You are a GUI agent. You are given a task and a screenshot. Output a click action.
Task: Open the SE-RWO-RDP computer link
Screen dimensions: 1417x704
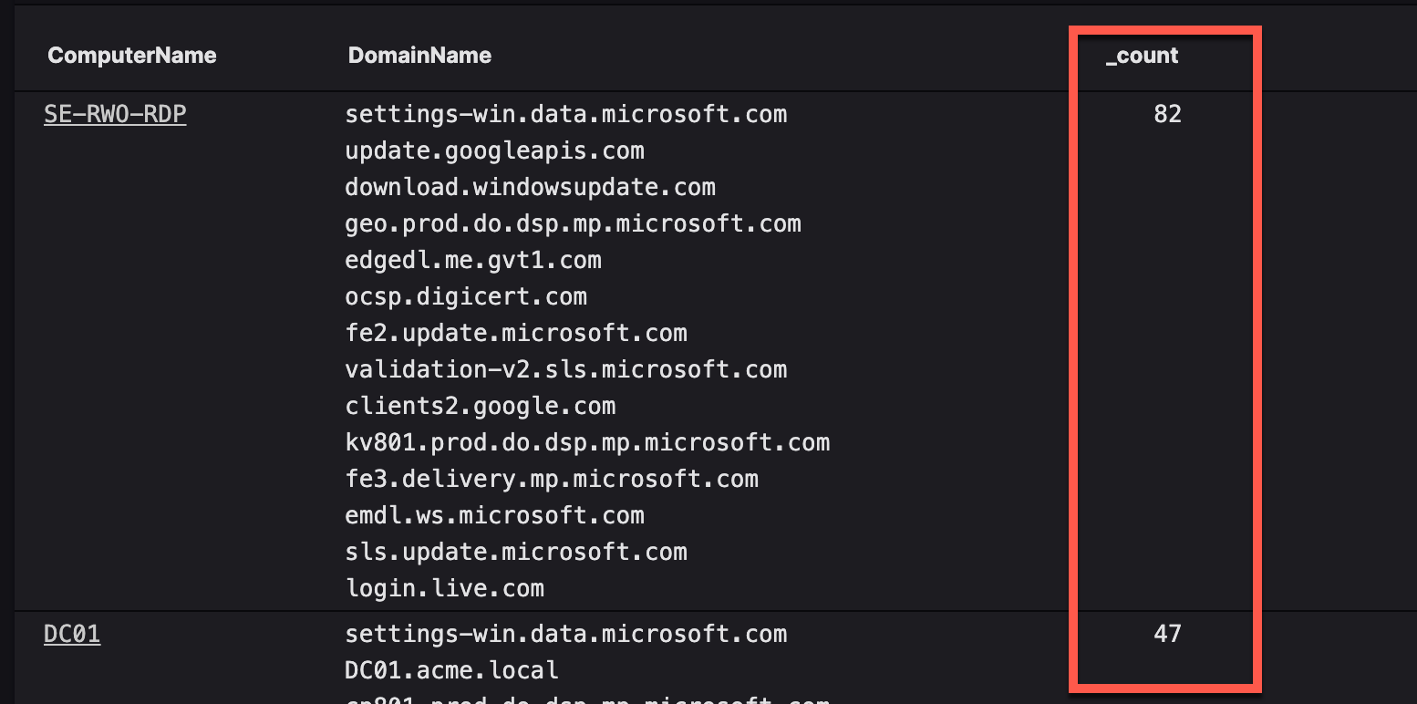click(x=115, y=114)
